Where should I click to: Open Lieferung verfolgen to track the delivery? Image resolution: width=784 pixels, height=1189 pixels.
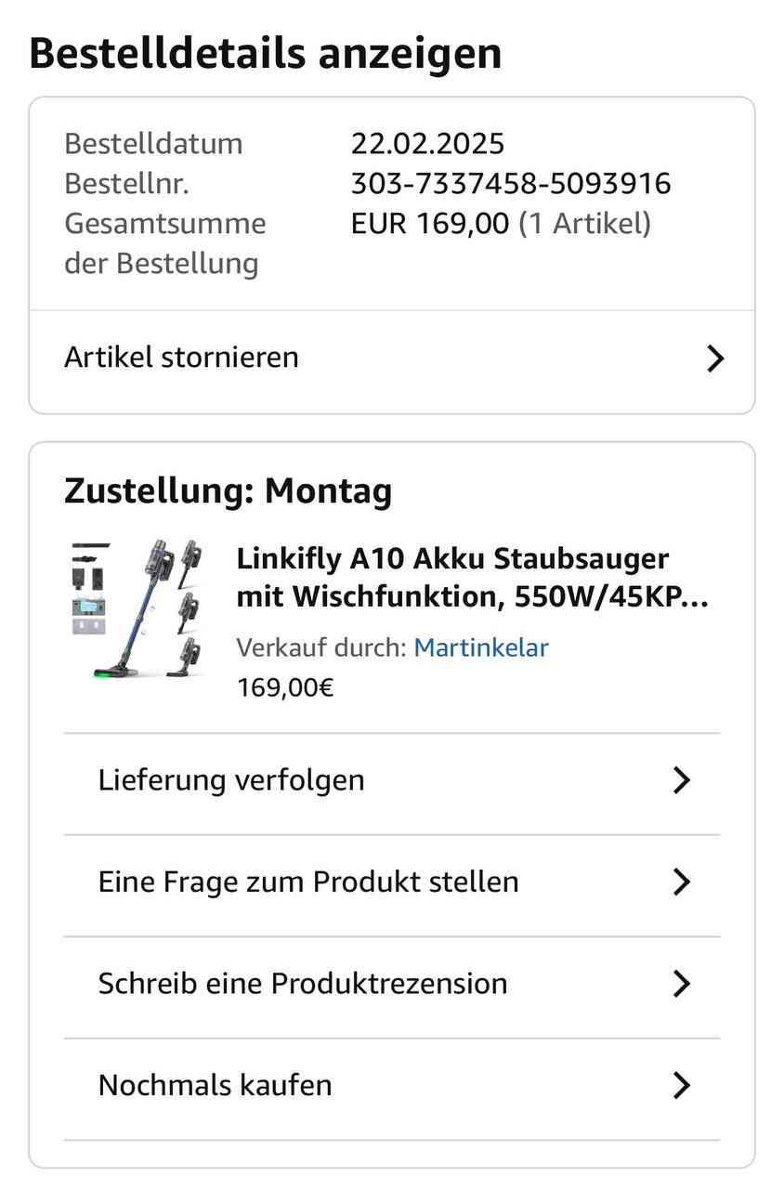coord(392,780)
